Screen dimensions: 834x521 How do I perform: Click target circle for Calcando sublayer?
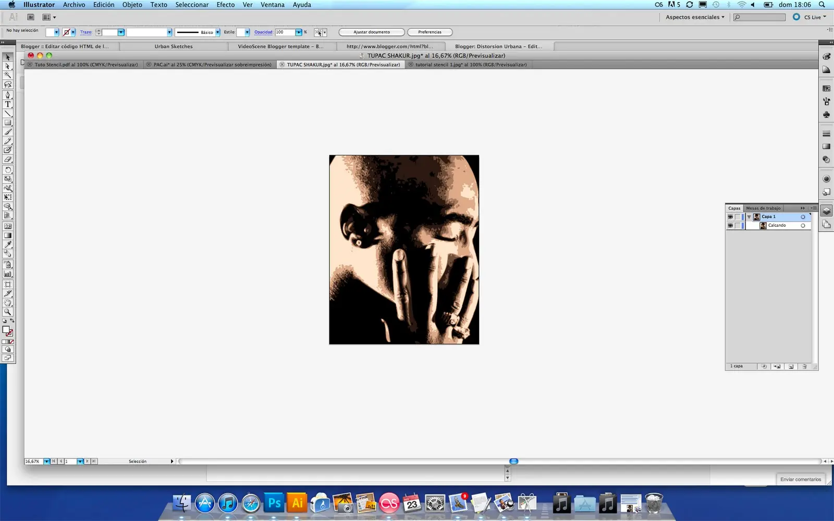coord(803,226)
